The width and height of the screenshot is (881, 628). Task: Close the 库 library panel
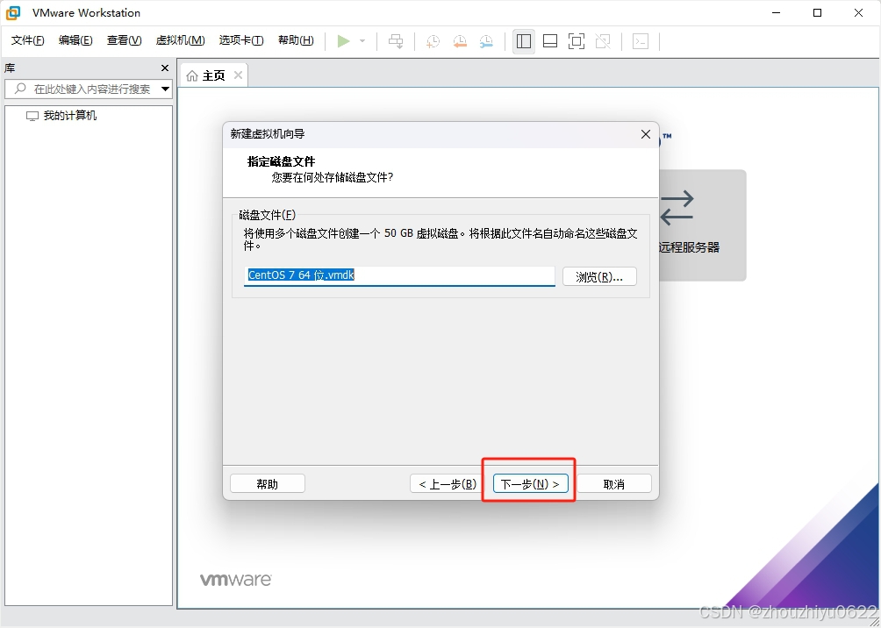click(165, 68)
